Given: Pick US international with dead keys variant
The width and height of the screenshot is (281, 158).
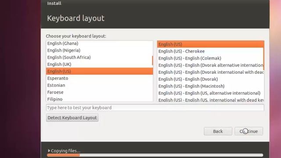Looking at the screenshot, I should pyautogui.click(x=210, y=100).
